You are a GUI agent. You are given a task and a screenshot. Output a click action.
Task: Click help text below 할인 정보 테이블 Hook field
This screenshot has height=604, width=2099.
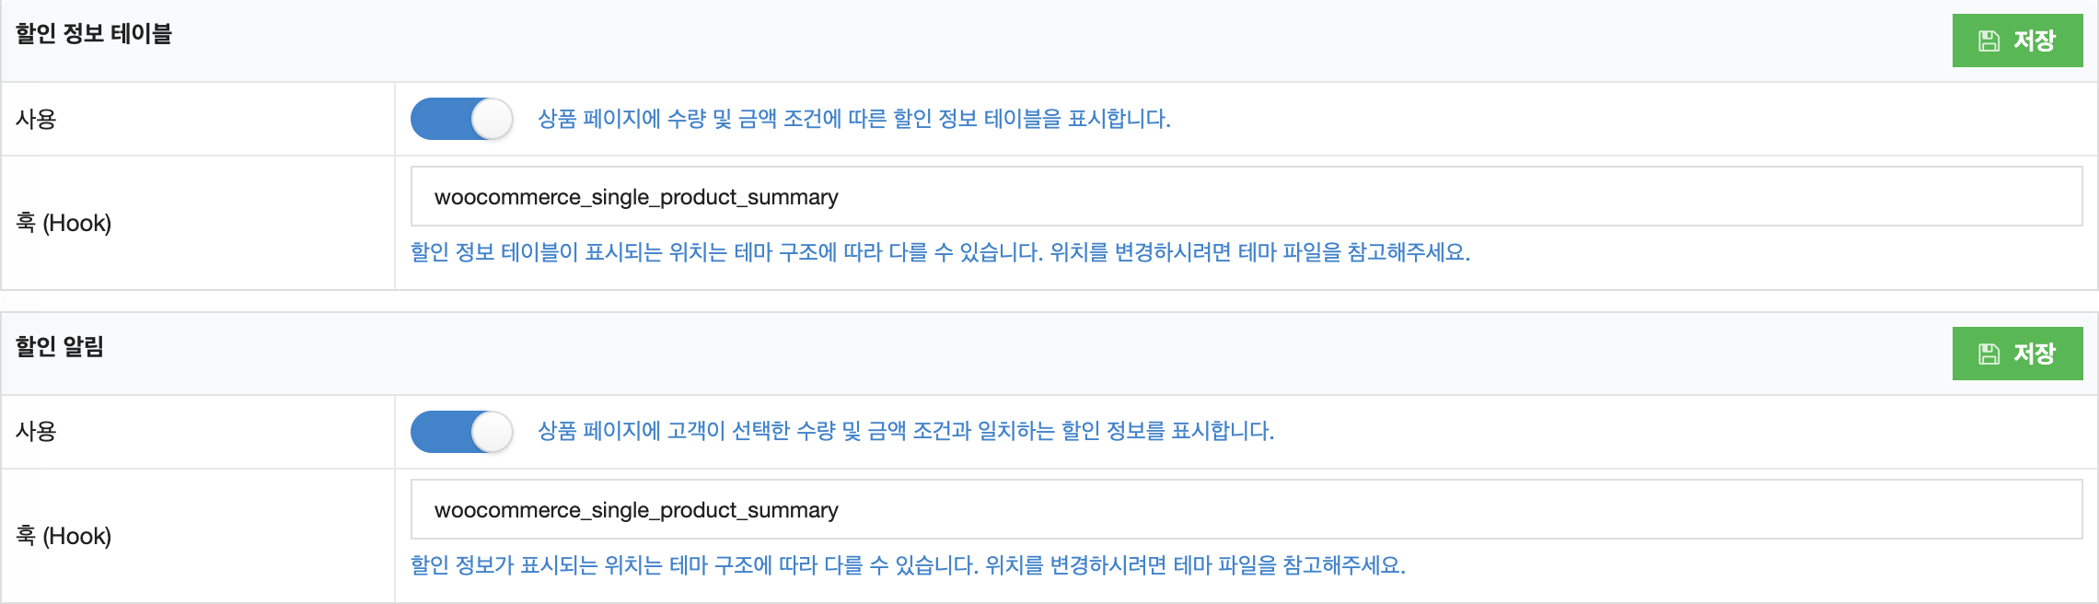pos(940,252)
